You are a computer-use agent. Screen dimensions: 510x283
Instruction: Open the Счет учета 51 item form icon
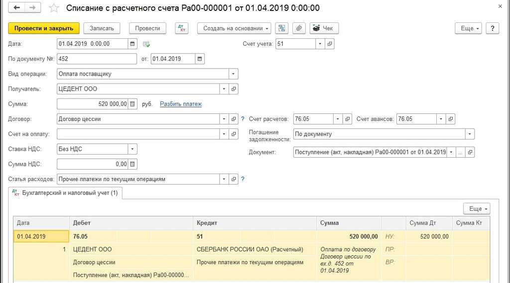click(x=330, y=44)
